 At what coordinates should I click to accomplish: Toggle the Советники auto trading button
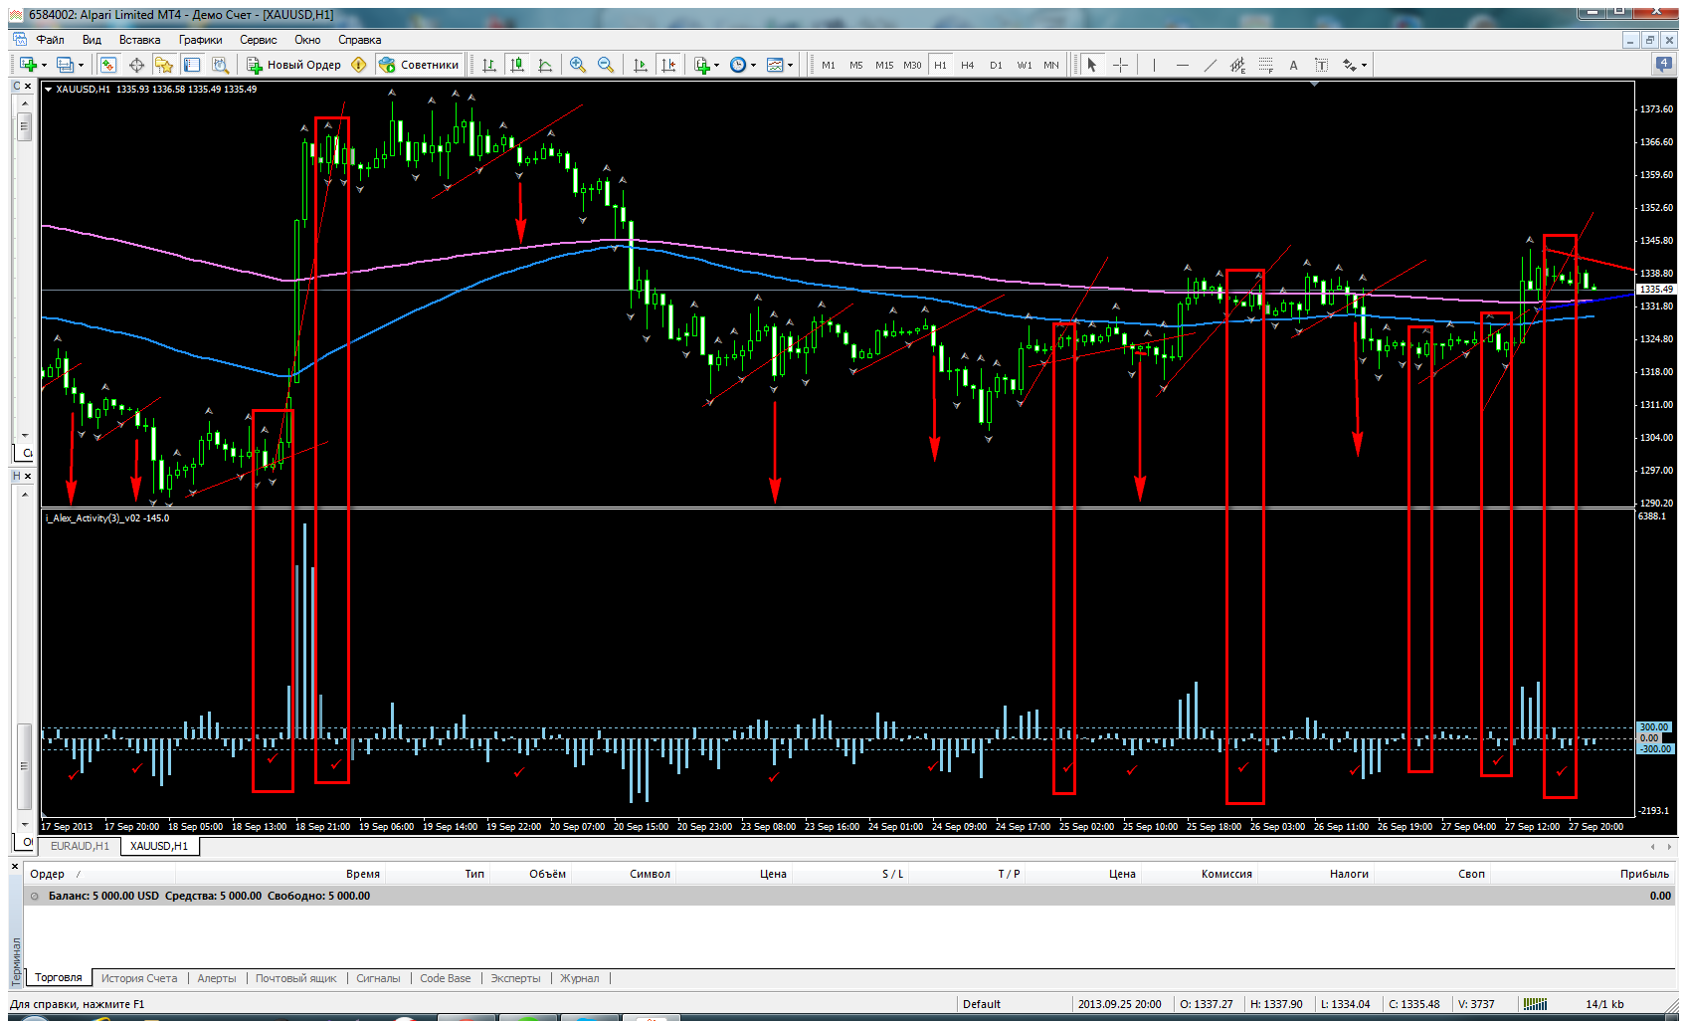(420, 65)
